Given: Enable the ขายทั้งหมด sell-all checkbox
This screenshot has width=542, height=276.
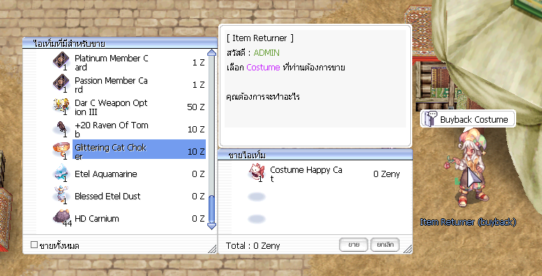Looking at the screenshot, I should coord(34,245).
